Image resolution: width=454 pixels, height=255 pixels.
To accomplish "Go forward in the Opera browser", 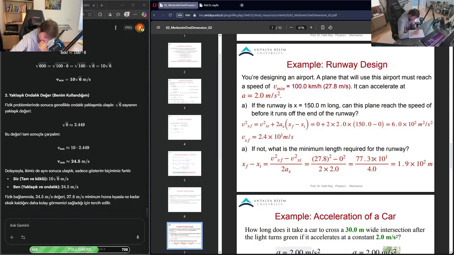I will (x=162, y=15).
